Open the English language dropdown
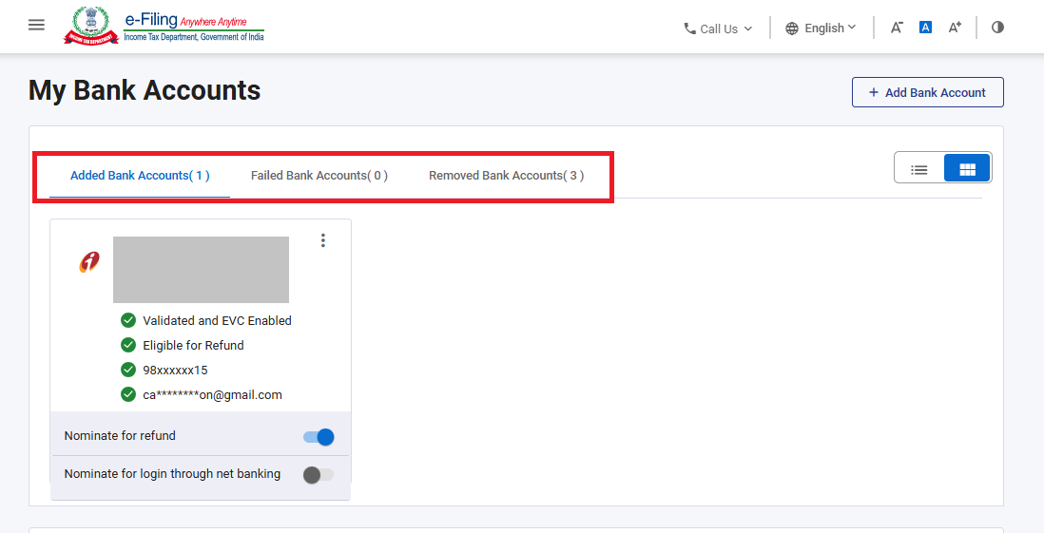This screenshot has width=1044, height=533. (x=821, y=29)
